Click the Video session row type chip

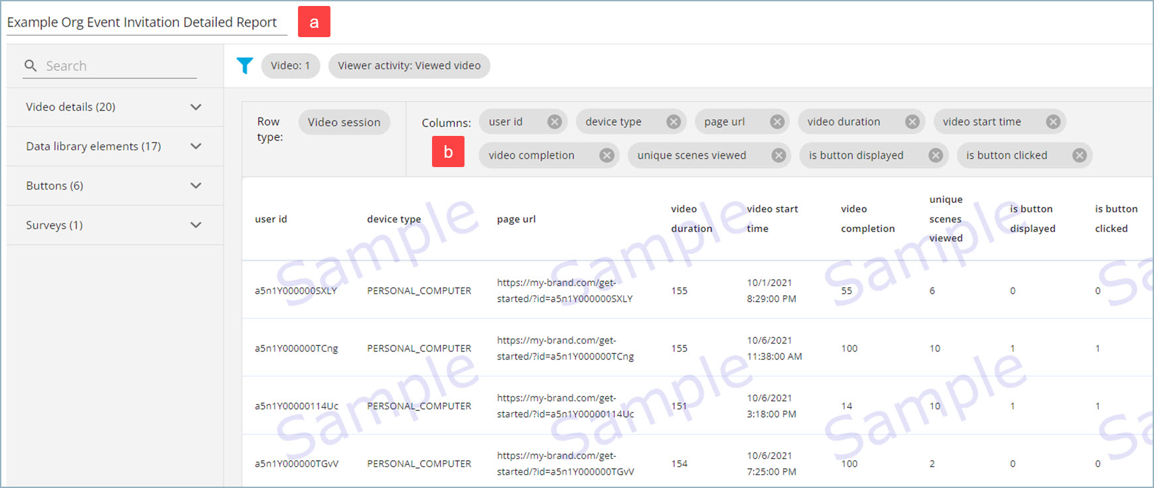[x=344, y=122]
